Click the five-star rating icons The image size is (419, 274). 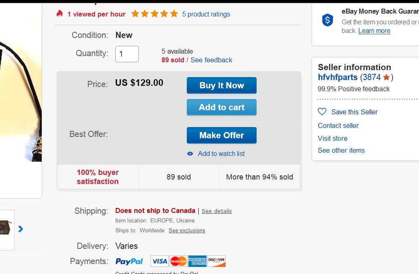click(155, 14)
